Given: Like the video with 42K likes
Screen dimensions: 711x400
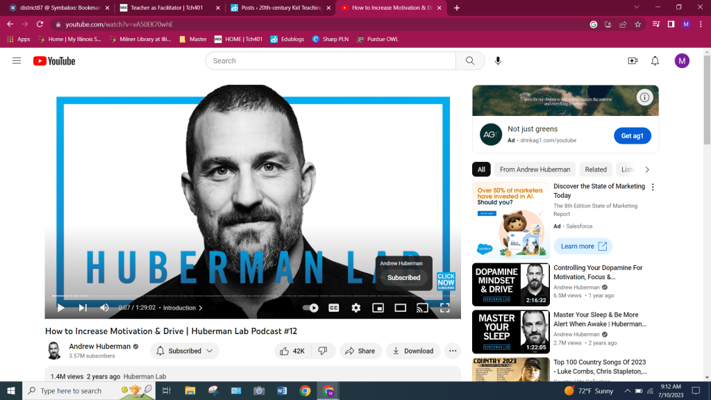Looking at the screenshot, I should (x=293, y=351).
